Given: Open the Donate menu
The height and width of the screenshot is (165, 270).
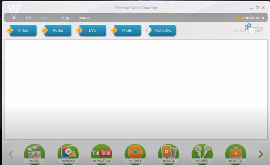Looking at the screenshot, I should (84, 18).
